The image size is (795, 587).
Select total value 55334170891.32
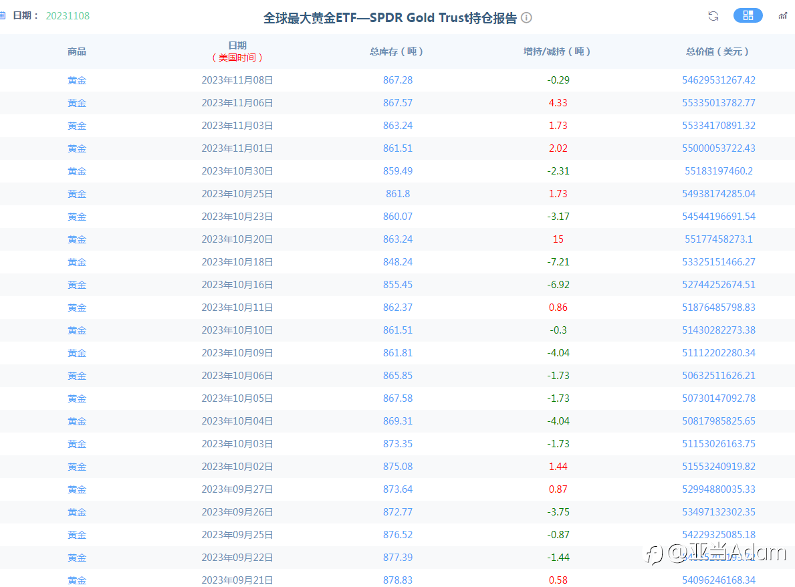[x=718, y=126]
